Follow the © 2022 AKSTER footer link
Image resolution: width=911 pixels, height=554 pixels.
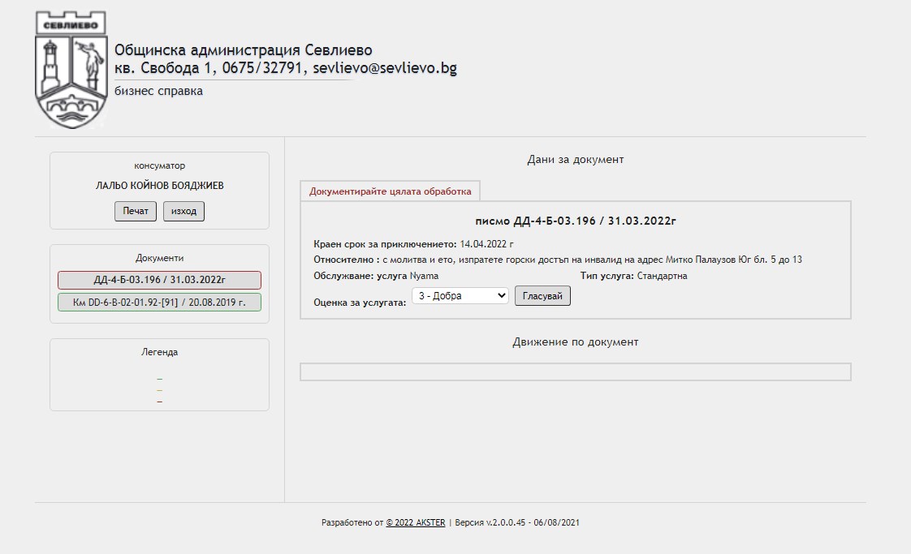pyautogui.click(x=415, y=523)
